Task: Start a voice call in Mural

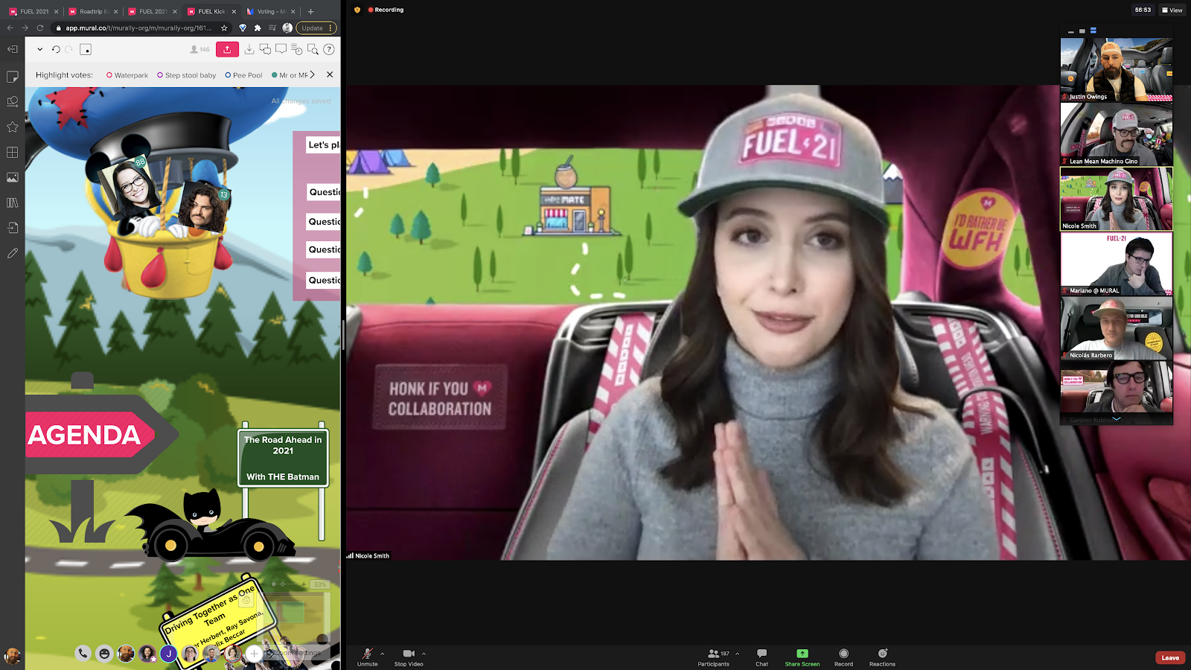Action: 83,653
